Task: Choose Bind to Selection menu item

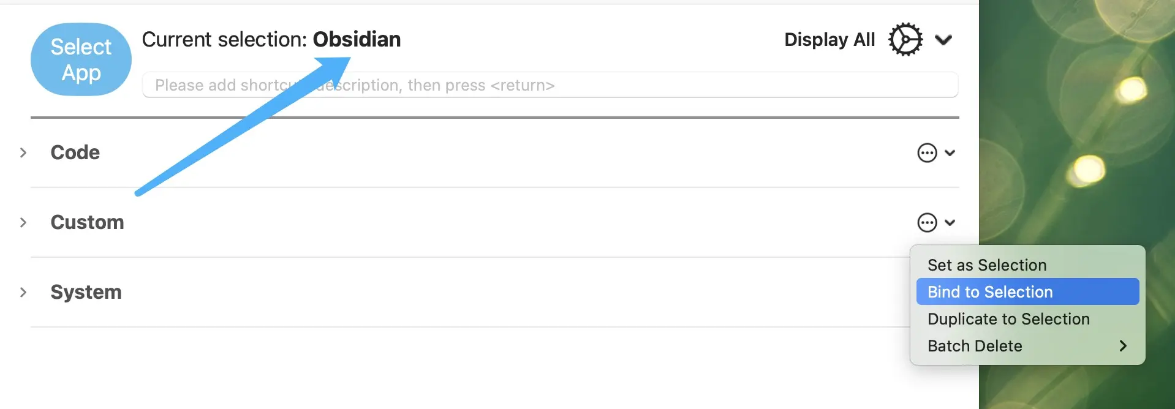Action: coord(990,292)
